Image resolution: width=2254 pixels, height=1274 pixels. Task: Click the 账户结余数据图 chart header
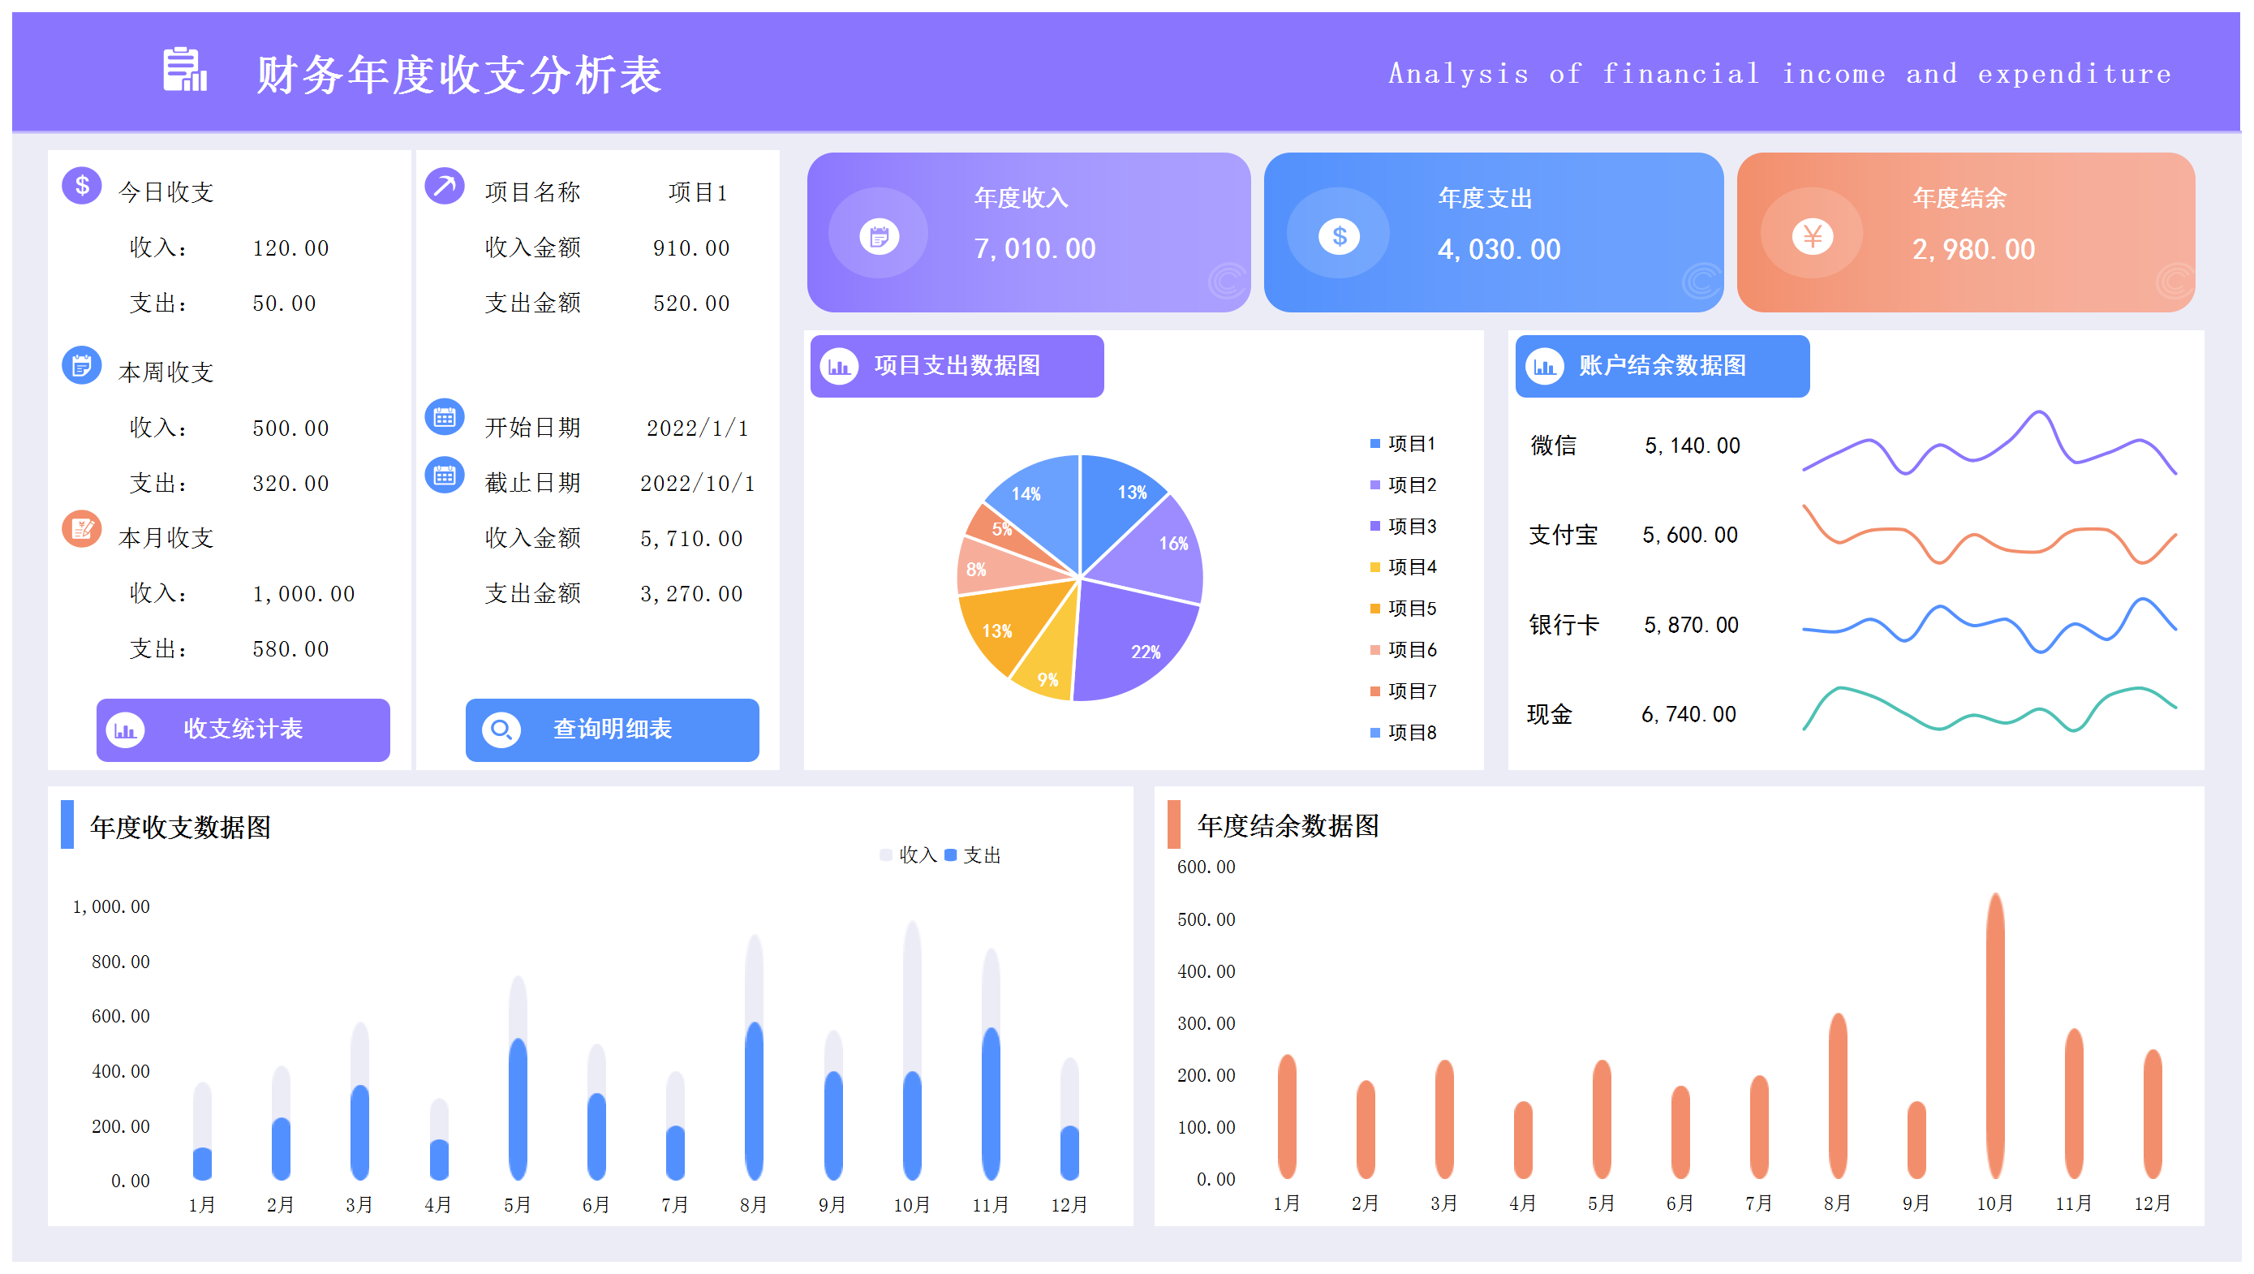[1661, 366]
